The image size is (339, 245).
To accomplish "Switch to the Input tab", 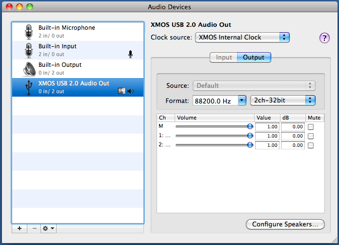I will pyautogui.click(x=224, y=57).
